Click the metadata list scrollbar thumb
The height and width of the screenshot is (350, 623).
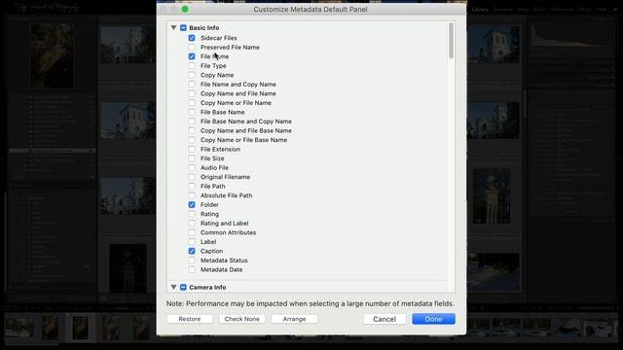pyautogui.click(x=451, y=41)
